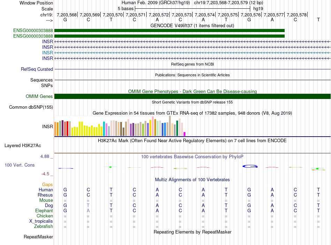This screenshot has width=331, height=245.
Task: Click the Dog alignment row label
Action: tap(49, 206)
